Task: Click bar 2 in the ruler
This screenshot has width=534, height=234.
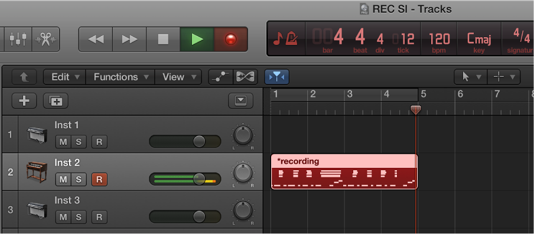Action: click(x=313, y=94)
